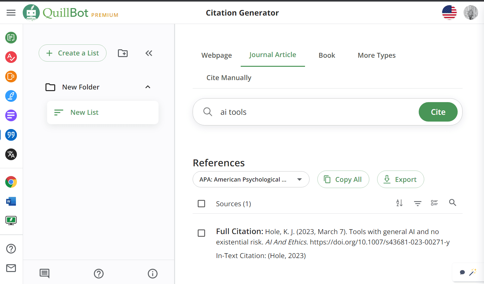
Task: Open the Chrome extension icon
Action: coord(11,182)
